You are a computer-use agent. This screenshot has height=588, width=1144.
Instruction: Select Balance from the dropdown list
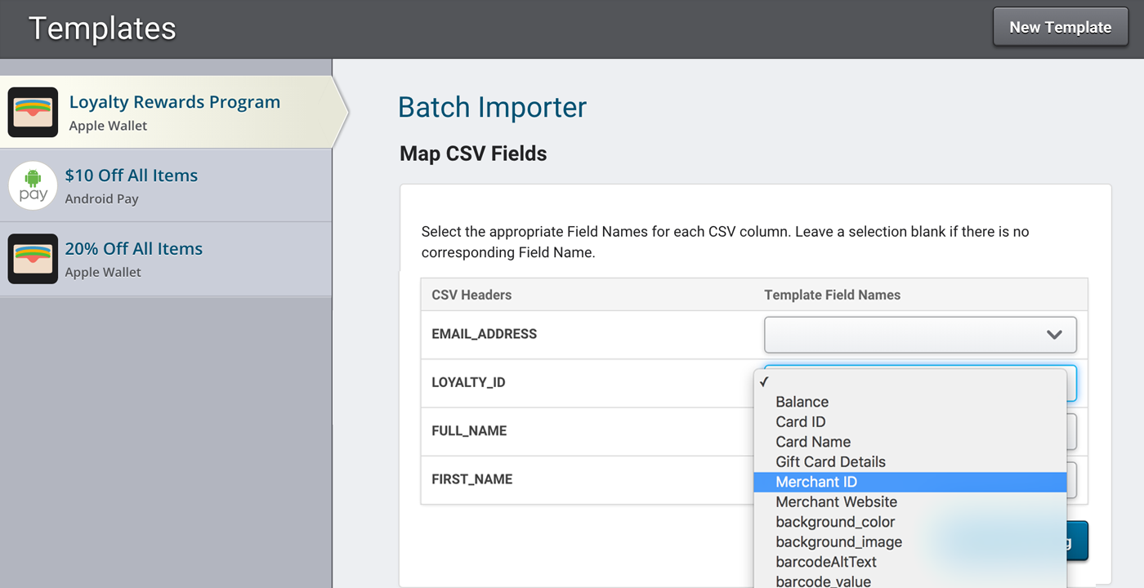pyautogui.click(x=802, y=402)
